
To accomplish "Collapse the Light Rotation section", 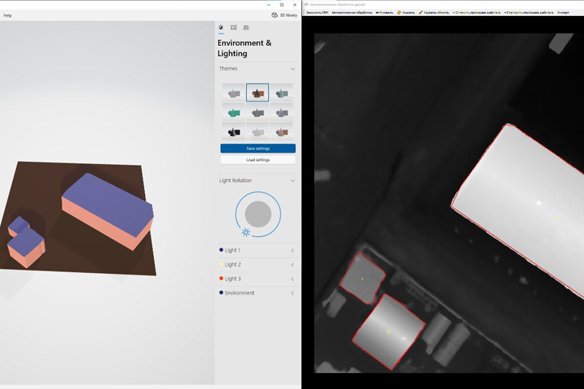I will click(x=292, y=181).
